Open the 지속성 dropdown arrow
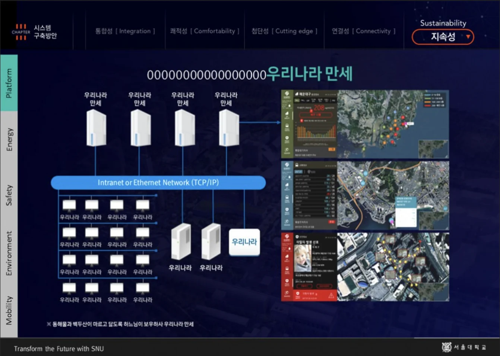The height and width of the screenshot is (356, 500). [468, 37]
